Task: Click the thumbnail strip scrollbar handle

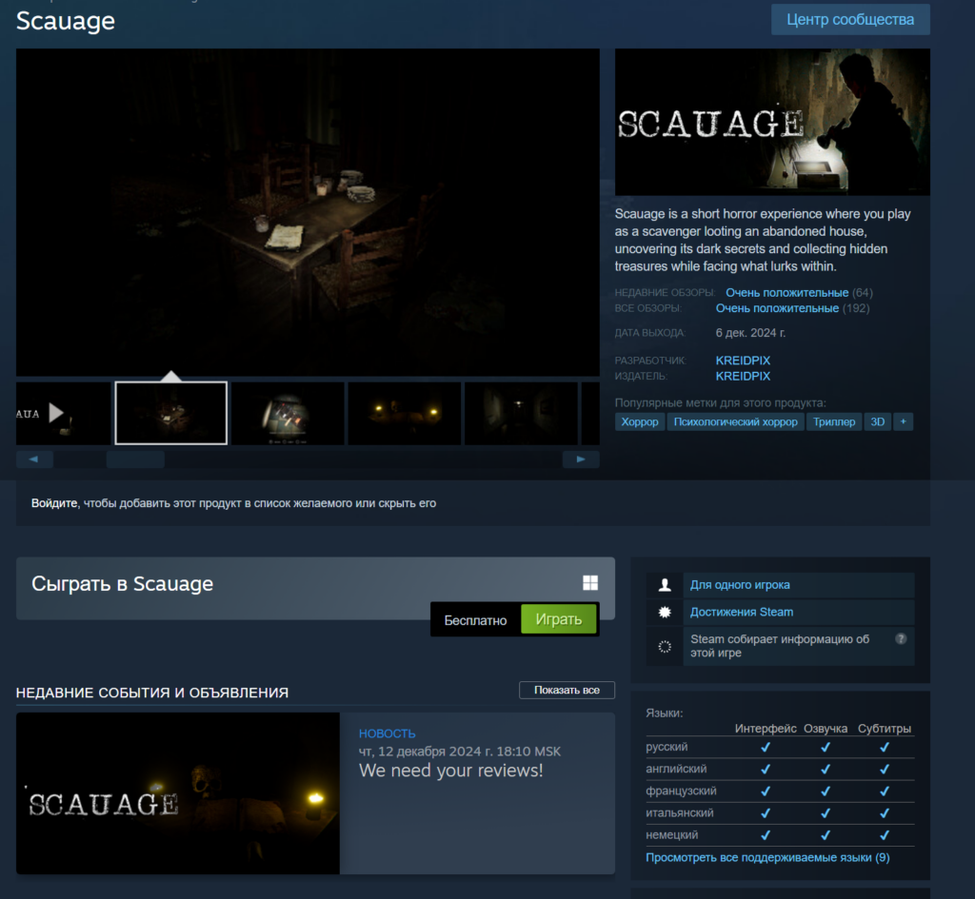Action: point(135,459)
